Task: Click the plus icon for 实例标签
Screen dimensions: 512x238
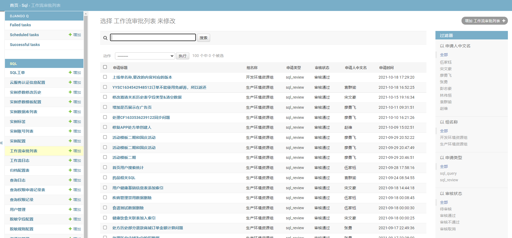Action: [x=70, y=121]
